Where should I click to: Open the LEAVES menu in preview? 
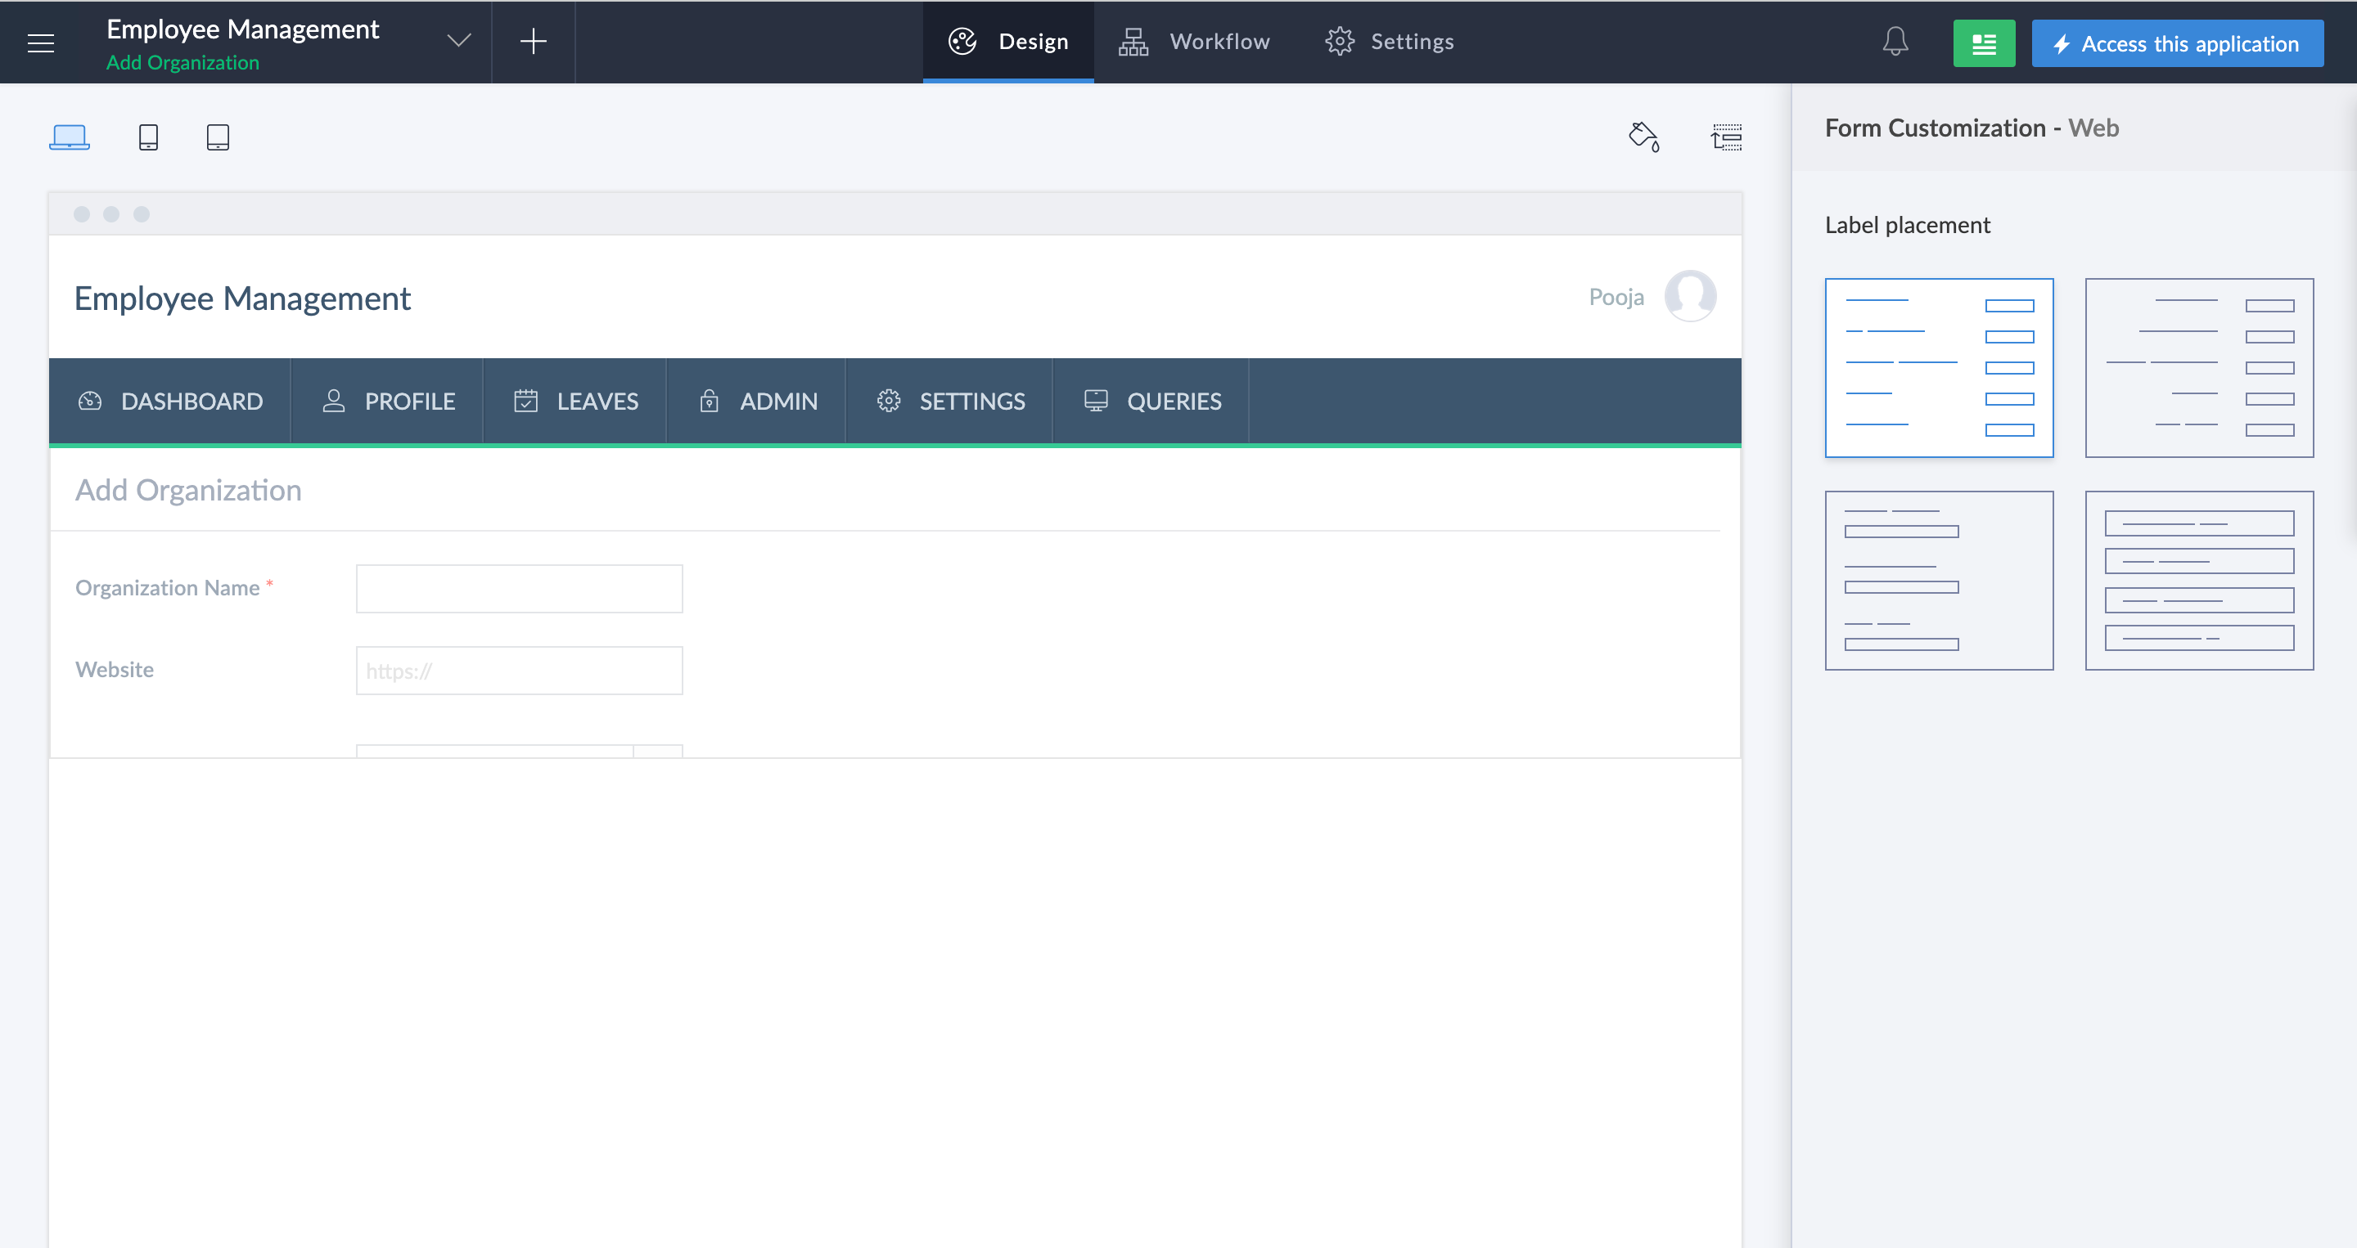point(575,402)
